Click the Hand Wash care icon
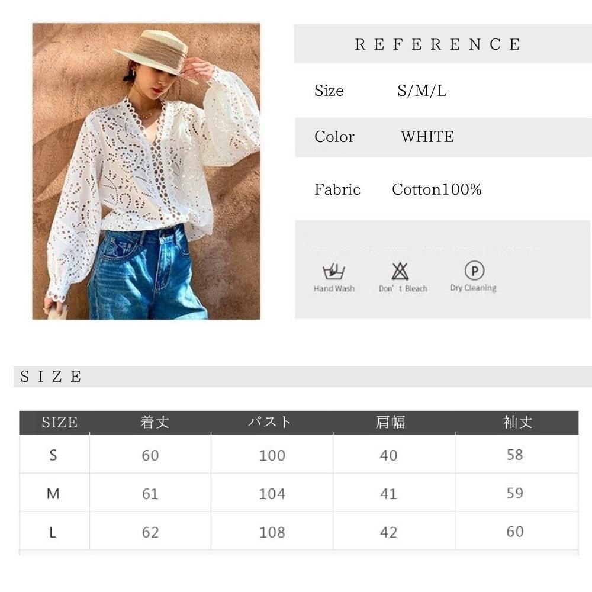Screen dimensions: 592x592 pos(334,271)
